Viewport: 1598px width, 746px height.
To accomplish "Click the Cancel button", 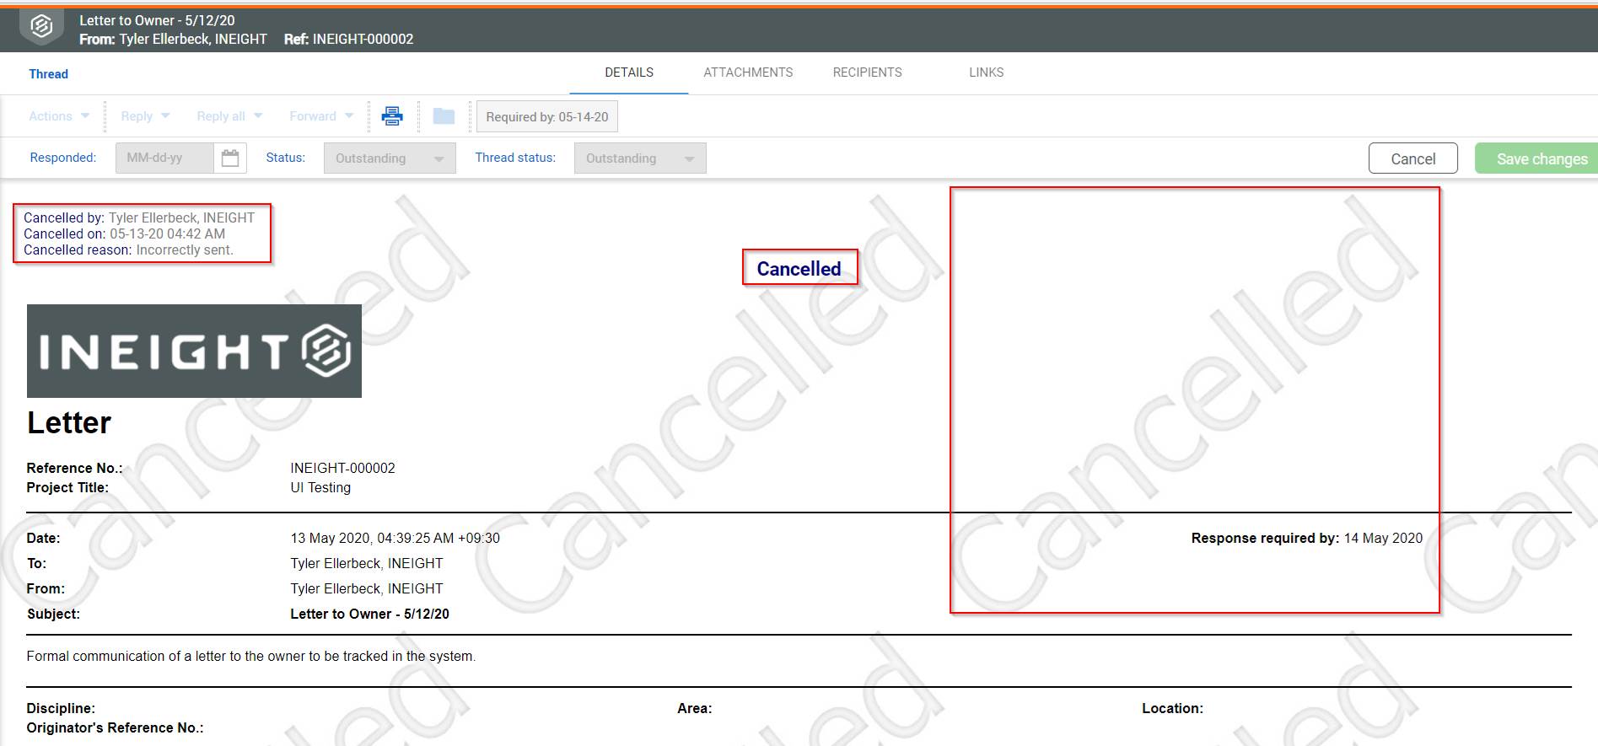I will coord(1412,158).
